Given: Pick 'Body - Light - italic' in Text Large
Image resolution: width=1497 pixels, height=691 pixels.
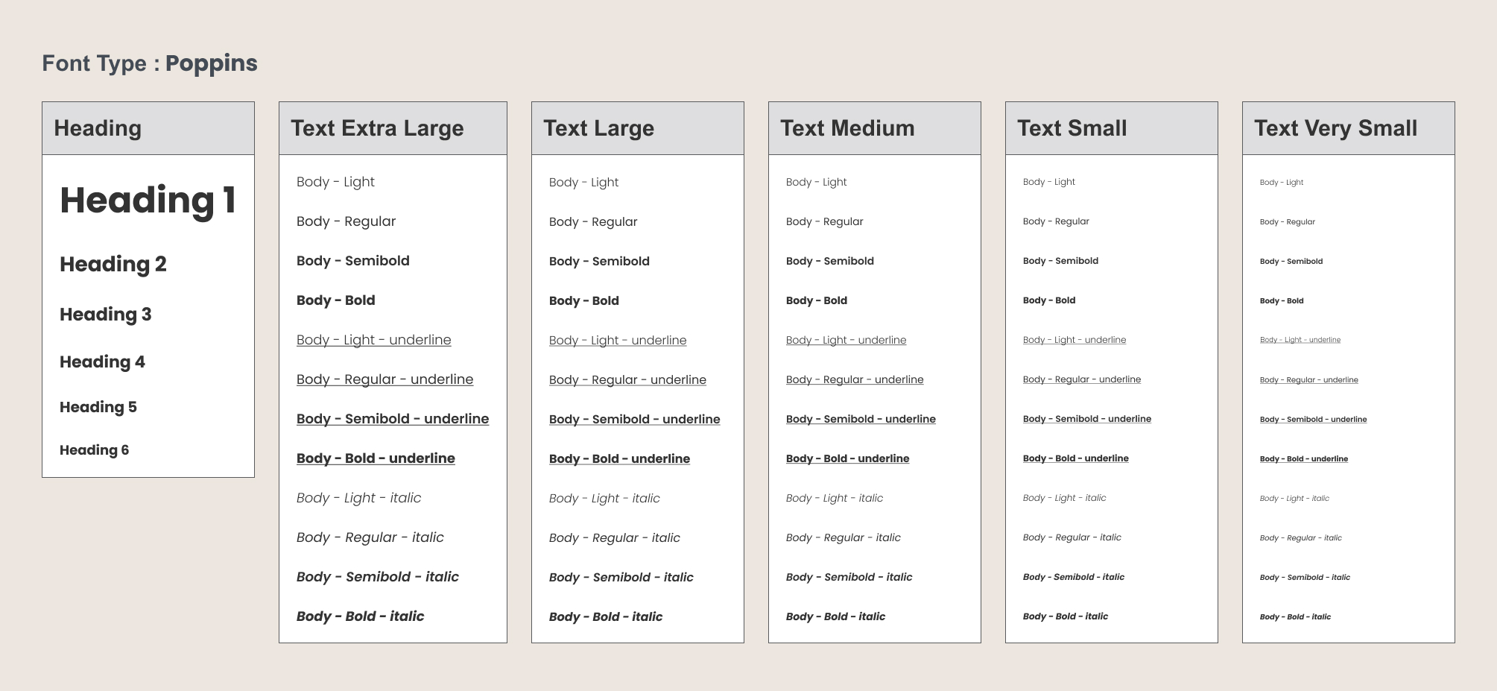Looking at the screenshot, I should click(x=604, y=499).
